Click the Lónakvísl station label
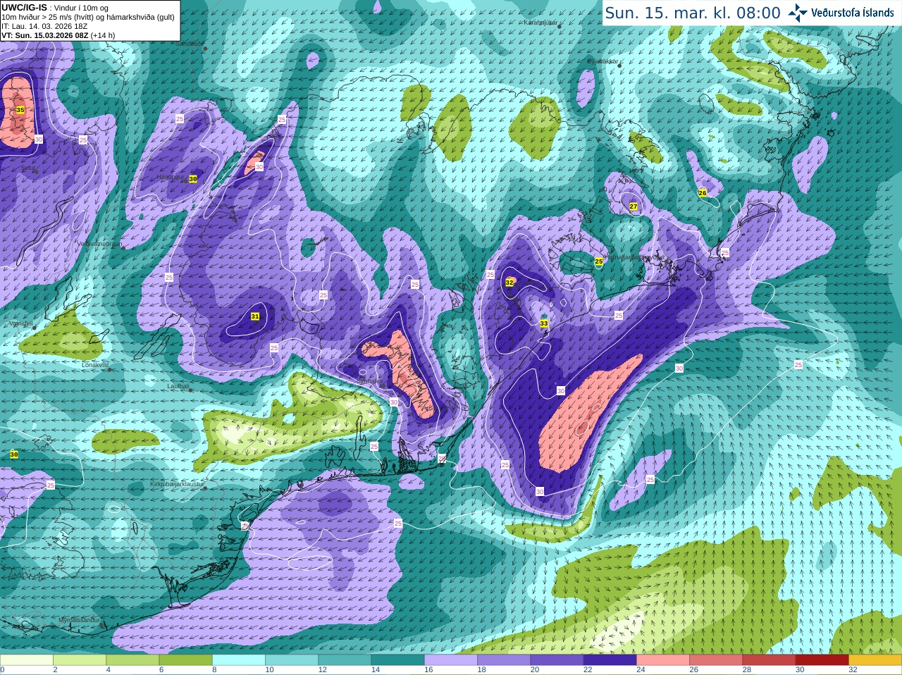Image resolution: width=902 pixels, height=675 pixels. point(94,365)
